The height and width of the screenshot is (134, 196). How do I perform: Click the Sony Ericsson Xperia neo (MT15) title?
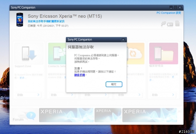(x=65, y=16)
